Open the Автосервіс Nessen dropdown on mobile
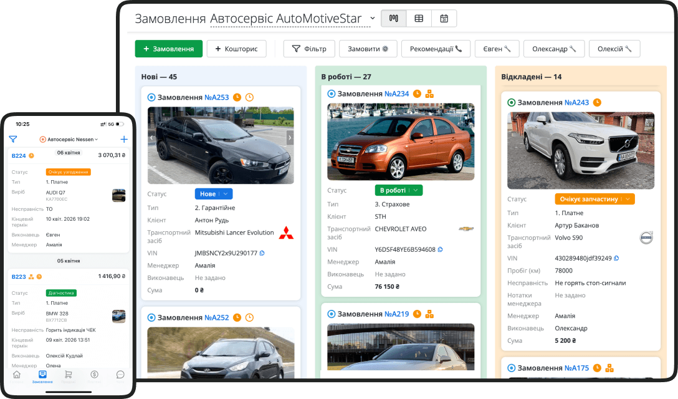 point(69,140)
